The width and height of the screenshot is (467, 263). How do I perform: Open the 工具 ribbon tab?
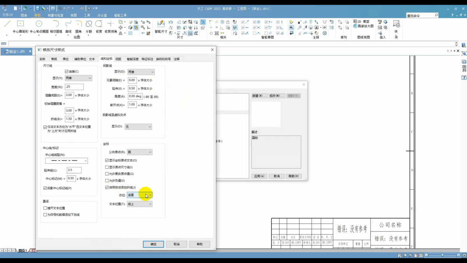pos(87,15)
